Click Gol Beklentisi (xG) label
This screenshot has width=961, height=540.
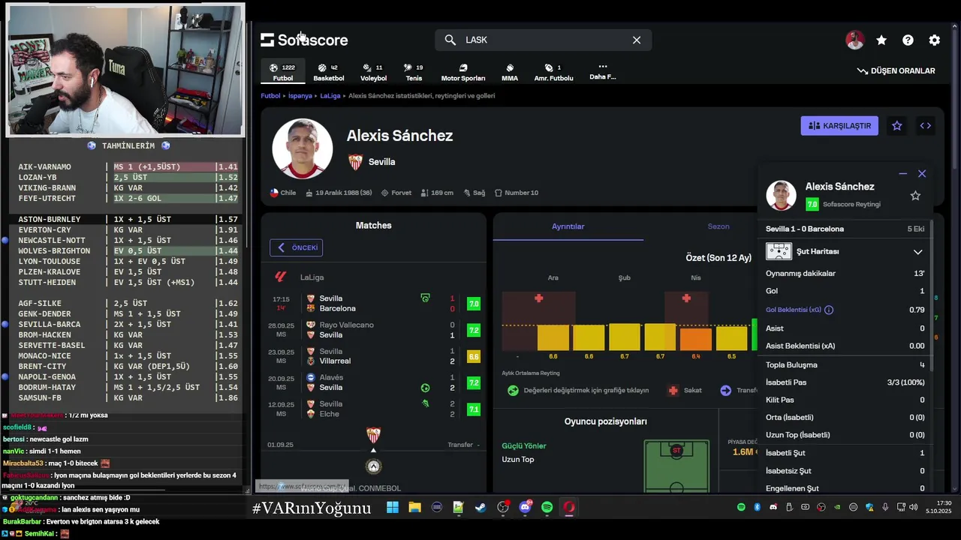793,310
